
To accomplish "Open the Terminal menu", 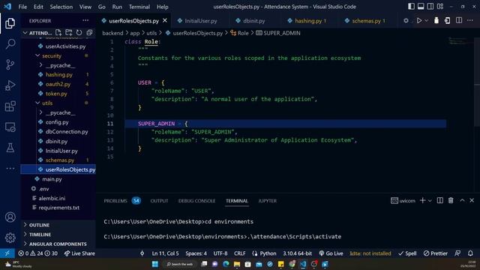I will click(x=139, y=7).
